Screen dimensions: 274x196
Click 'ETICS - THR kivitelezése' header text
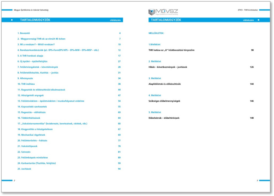248,10
